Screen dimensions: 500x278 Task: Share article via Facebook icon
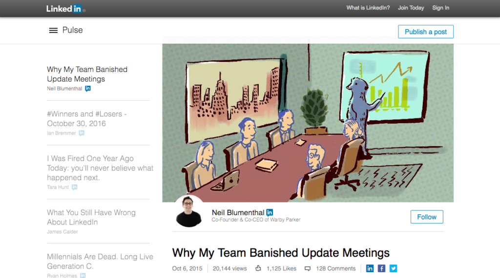pos(381,268)
